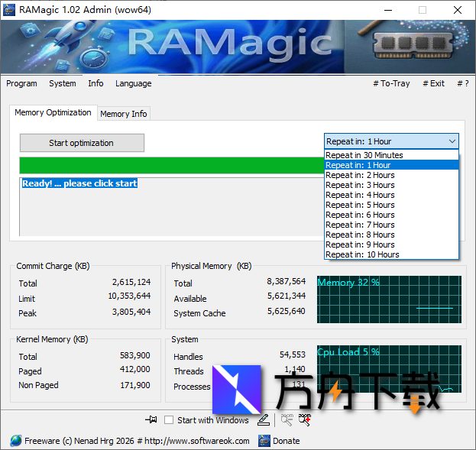The width and height of the screenshot is (476, 450).
Task: Switch to Memory Optimization tab
Action: pos(53,112)
